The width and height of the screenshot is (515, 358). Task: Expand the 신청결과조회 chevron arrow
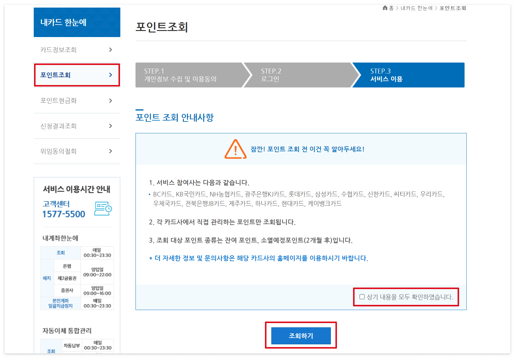pos(111,126)
